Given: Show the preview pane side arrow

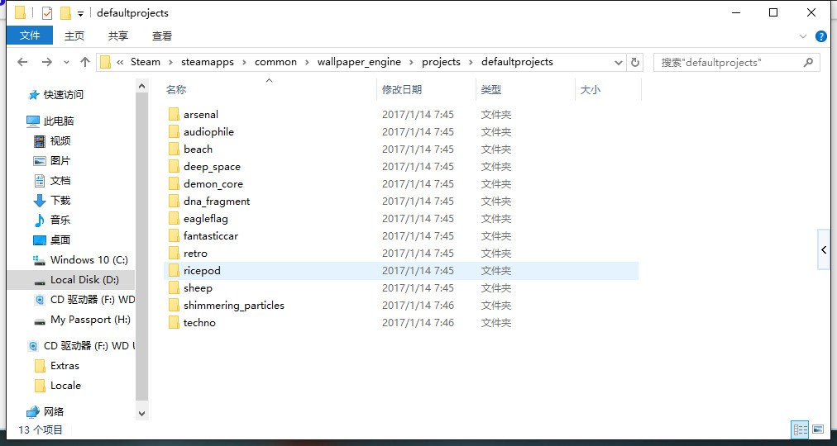Looking at the screenshot, I should click(824, 249).
